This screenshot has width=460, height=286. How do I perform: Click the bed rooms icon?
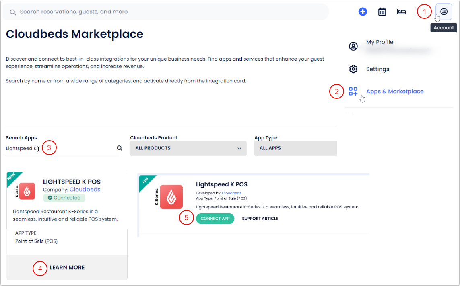pos(401,12)
